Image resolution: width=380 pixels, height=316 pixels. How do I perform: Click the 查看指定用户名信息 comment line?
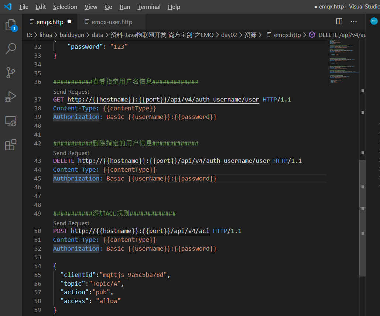[x=126, y=82]
